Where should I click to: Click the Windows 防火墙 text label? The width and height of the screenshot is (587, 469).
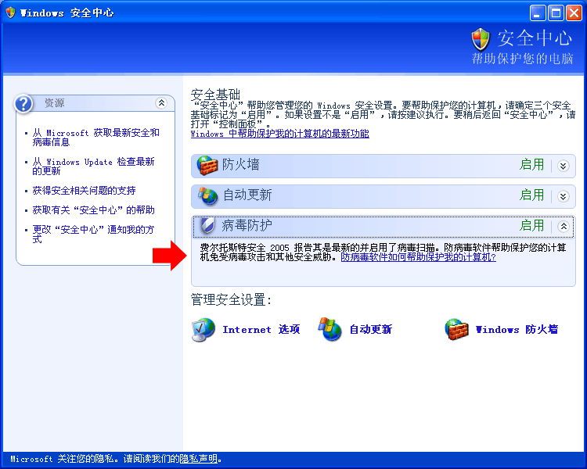[517, 330]
